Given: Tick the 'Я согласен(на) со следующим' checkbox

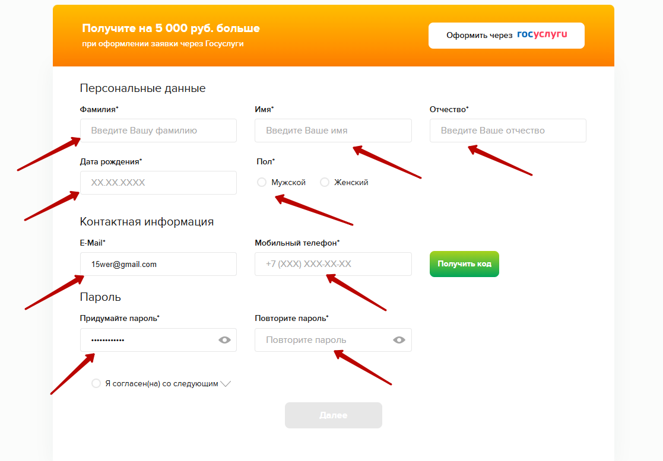Looking at the screenshot, I should 96,383.
